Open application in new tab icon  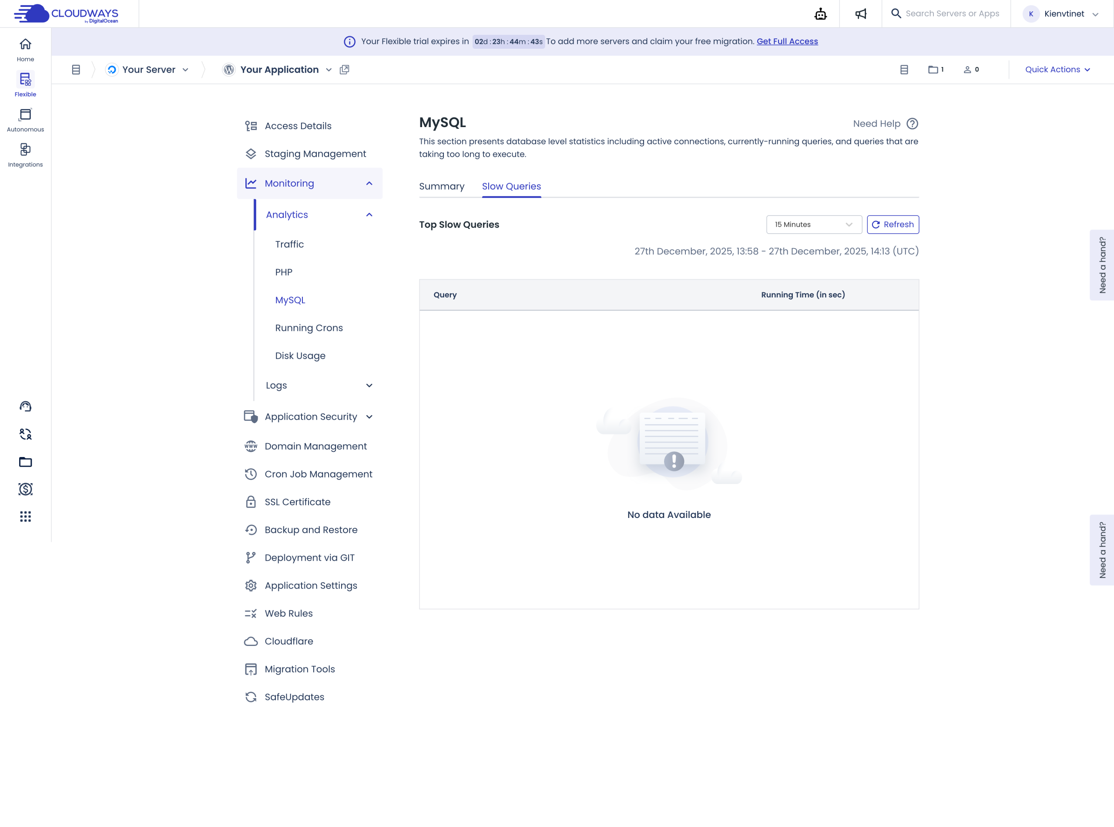coord(344,70)
